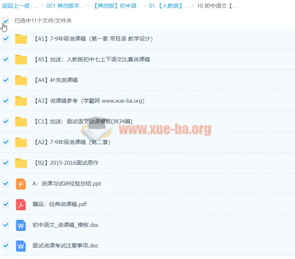Uncheck the checkbox for 赠品：经典说课稿.pdf
Screen dimensions: 295x259
[x=6, y=204]
